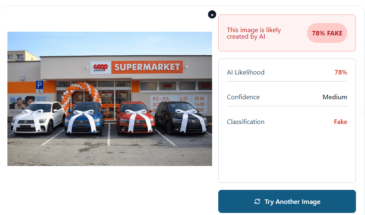
Task: Click the refresh icon beside Try Another Image
Action: coord(257,201)
